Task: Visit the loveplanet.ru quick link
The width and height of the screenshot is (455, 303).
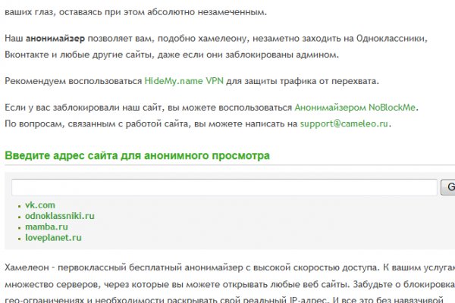Action: click(53, 237)
